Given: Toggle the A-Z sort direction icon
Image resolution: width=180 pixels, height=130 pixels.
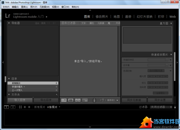Looking at the screenshot, I should [x=103, y=100].
